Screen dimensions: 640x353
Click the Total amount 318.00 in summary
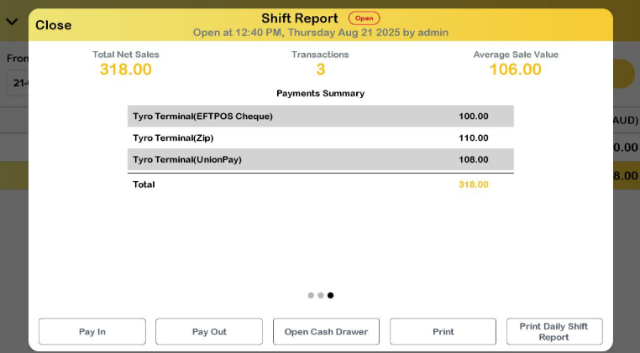[473, 184]
